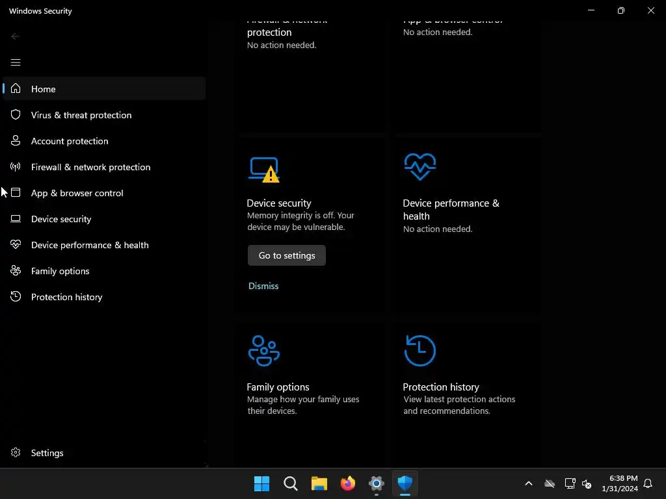Viewport: 666px width, 499px height.
Task: Open Settings label in the sidebar
Action: tap(47, 453)
